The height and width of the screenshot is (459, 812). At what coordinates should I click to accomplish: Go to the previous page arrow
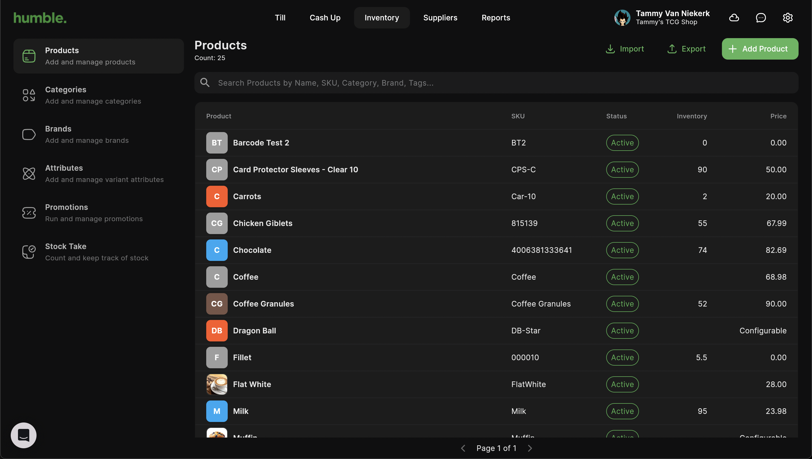[x=463, y=448]
